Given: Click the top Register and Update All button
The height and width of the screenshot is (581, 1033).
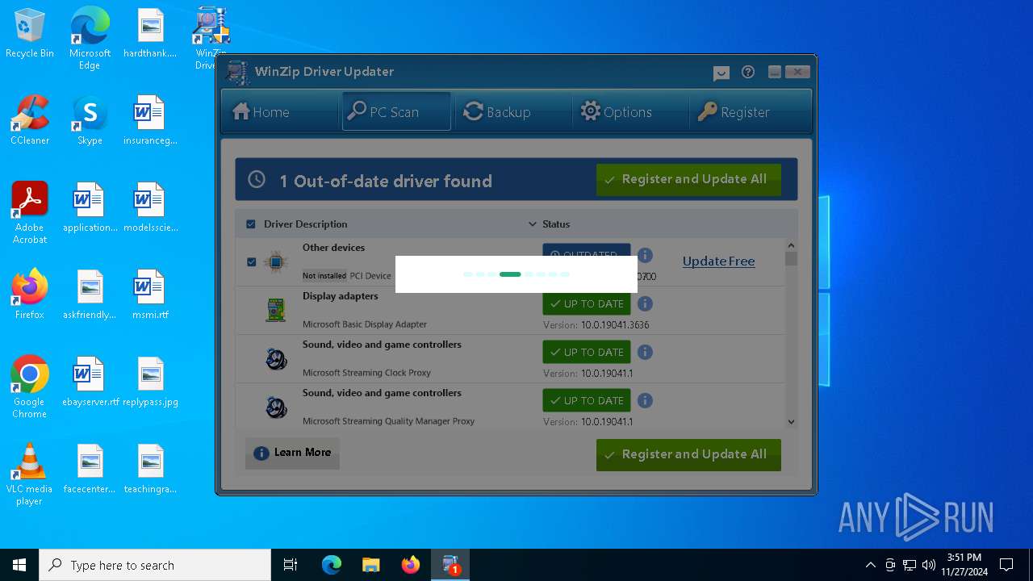Looking at the screenshot, I should 688,180.
